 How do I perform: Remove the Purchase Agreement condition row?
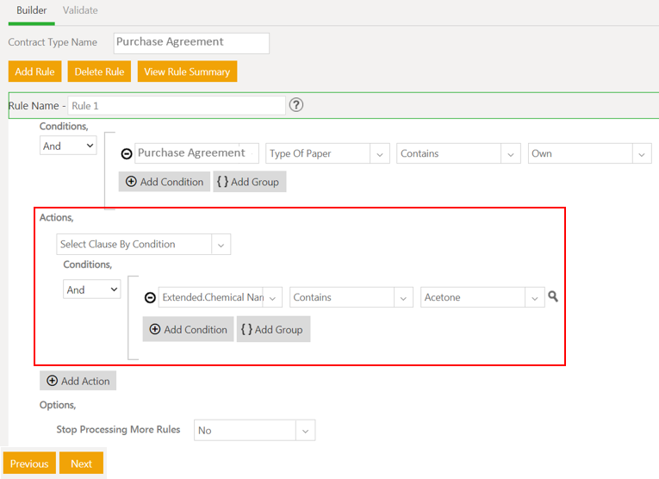click(x=127, y=154)
